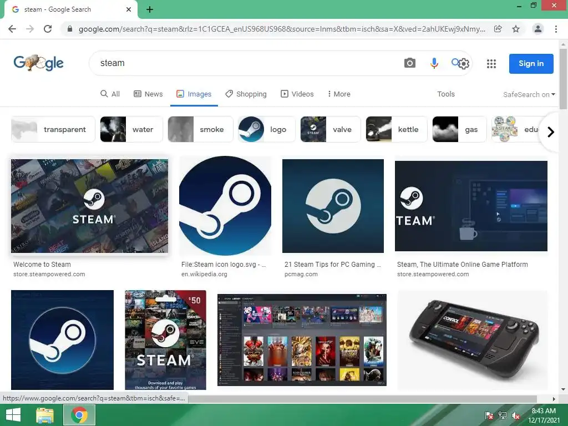This screenshot has height=426, width=568.
Task: Filter images by gas chip
Action: click(459, 129)
